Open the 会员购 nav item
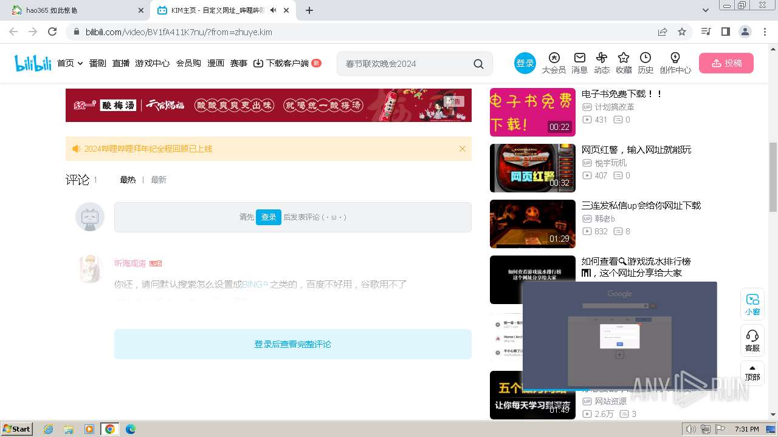Screen dimensions: 778x437 (188, 63)
